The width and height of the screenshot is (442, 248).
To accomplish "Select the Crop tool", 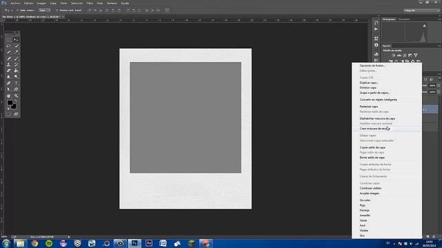I will pos(8,52).
